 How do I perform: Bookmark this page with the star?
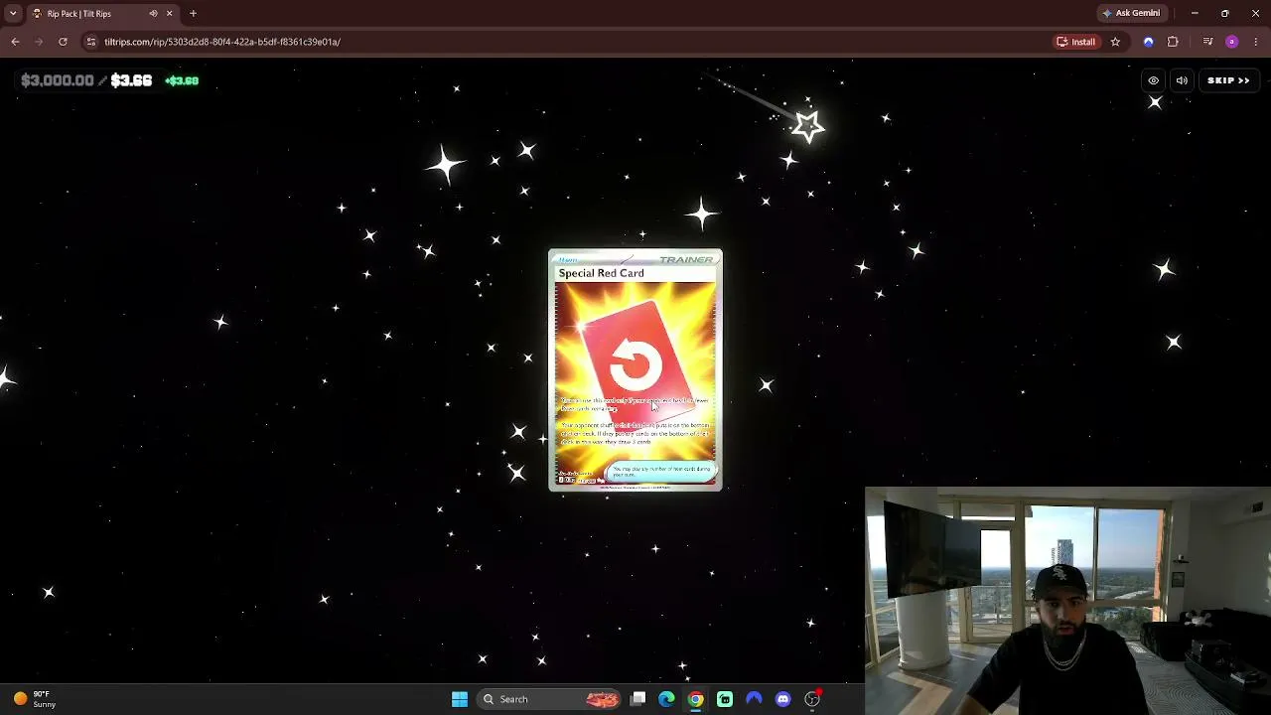click(x=1115, y=42)
